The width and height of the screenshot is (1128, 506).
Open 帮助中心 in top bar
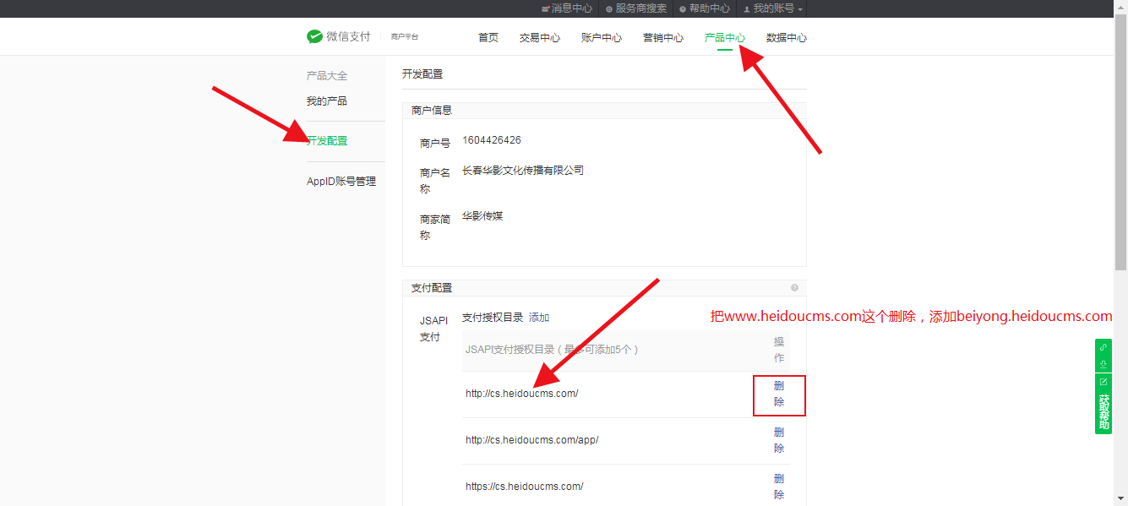(x=705, y=8)
